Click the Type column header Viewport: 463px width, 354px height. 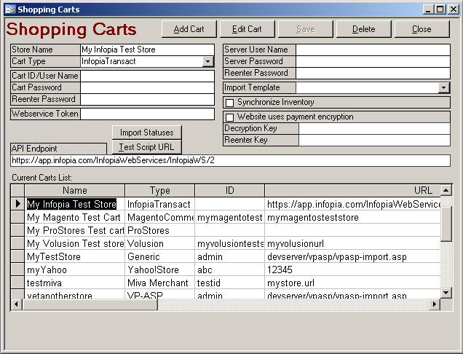click(x=159, y=191)
